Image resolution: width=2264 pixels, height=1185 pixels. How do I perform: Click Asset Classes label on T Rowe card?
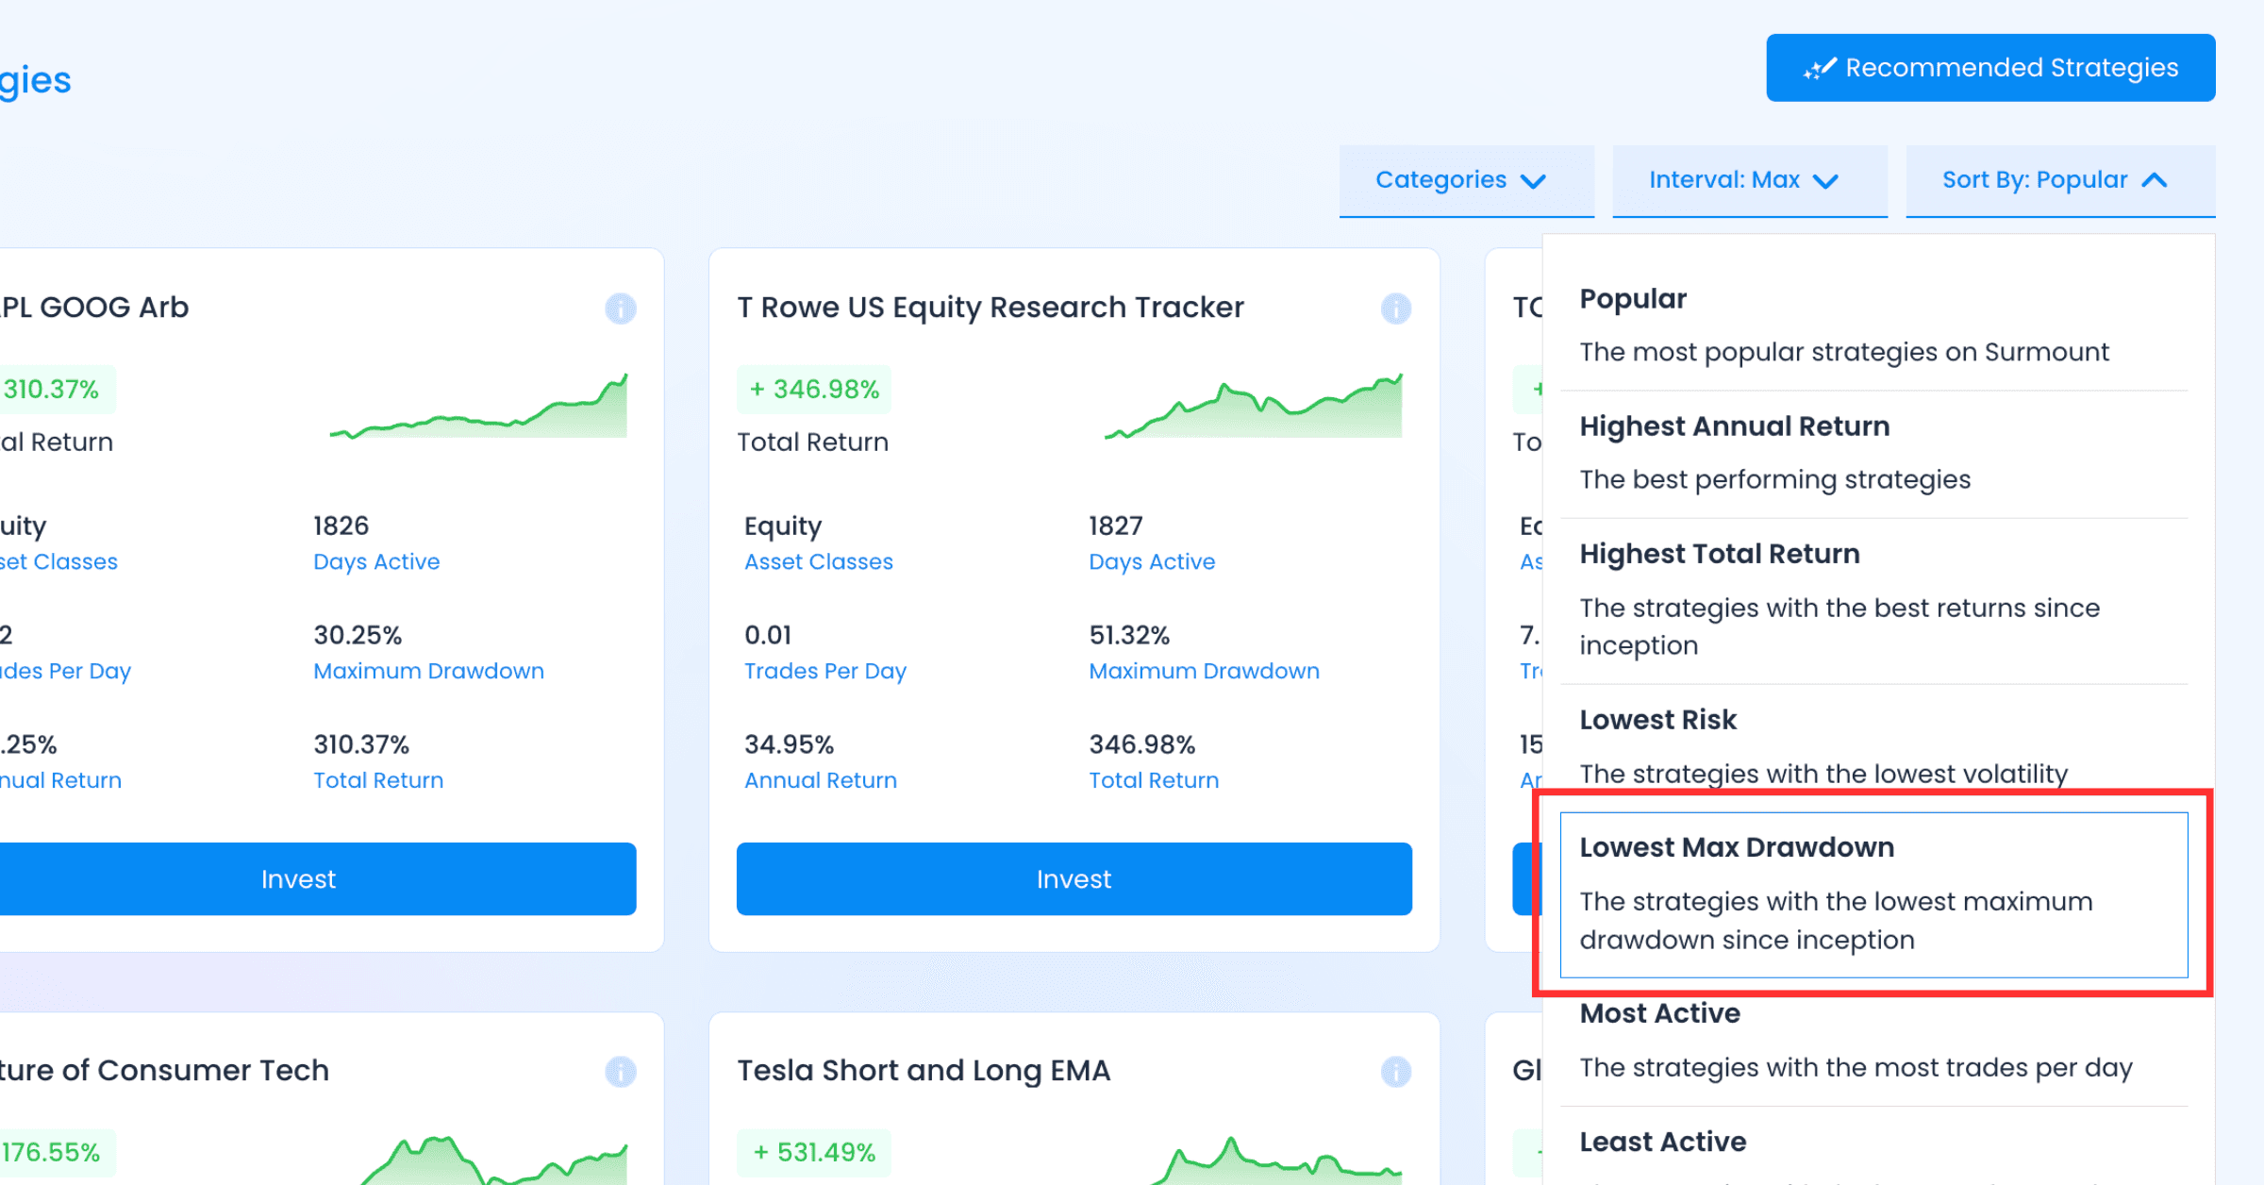(819, 562)
